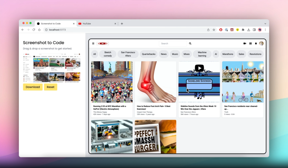
Task: Click the notifications bell icon
Action: coord(256,43)
